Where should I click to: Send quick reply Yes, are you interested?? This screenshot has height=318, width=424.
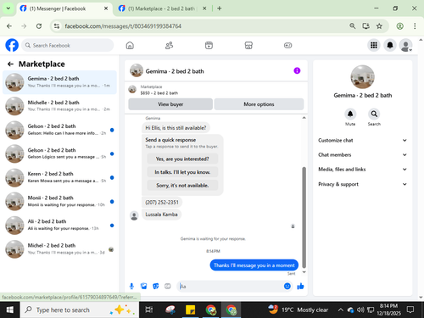(x=182, y=159)
